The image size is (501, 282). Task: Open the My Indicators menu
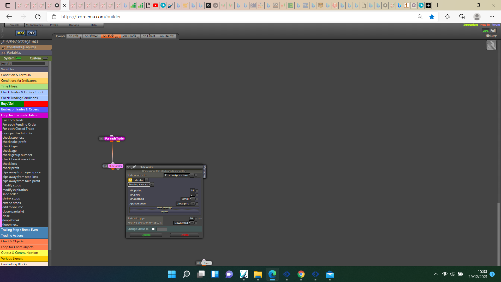pos(34,25)
